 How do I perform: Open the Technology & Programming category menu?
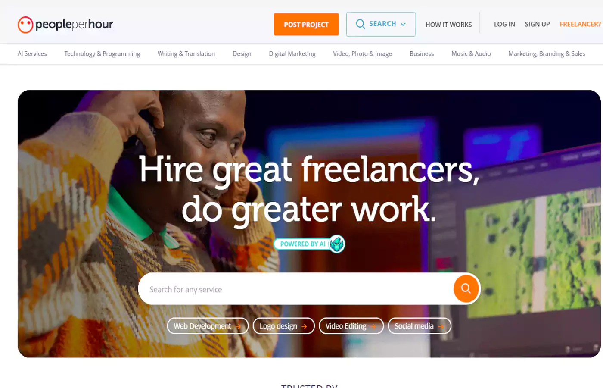pyautogui.click(x=102, y=54)
